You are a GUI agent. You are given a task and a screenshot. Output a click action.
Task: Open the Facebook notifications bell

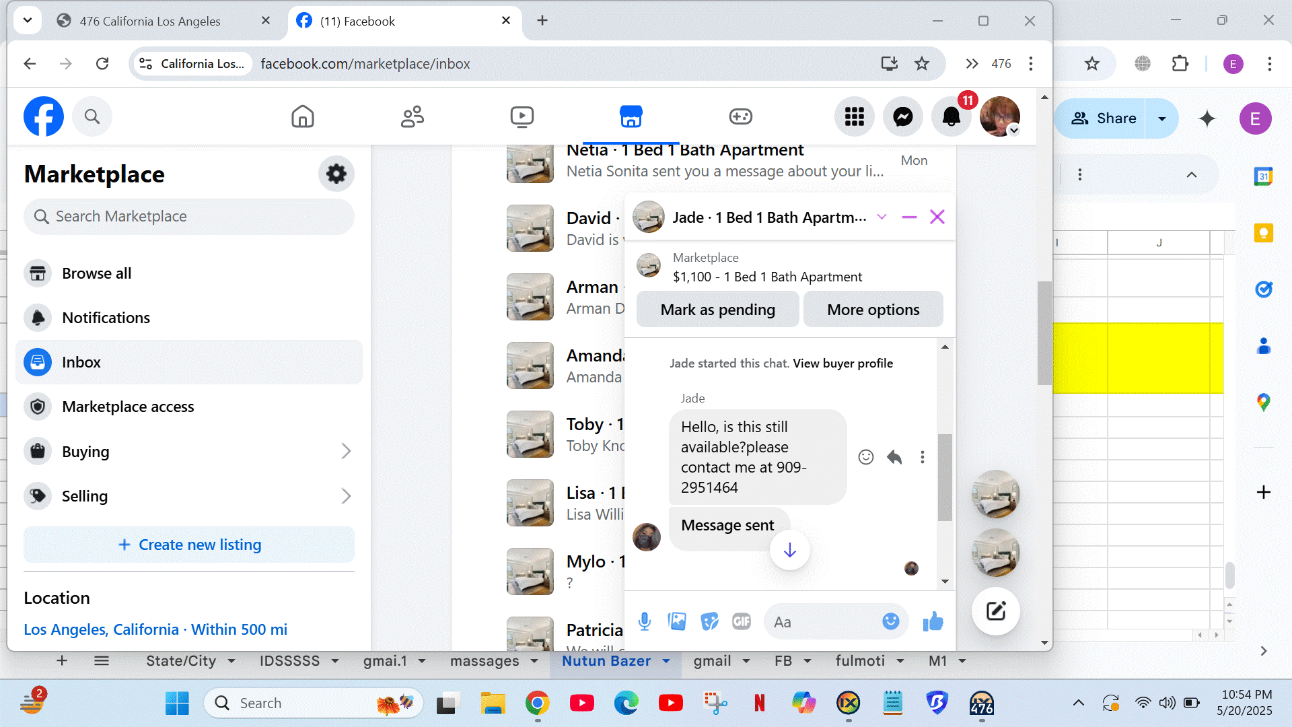(x=951, y=117)
